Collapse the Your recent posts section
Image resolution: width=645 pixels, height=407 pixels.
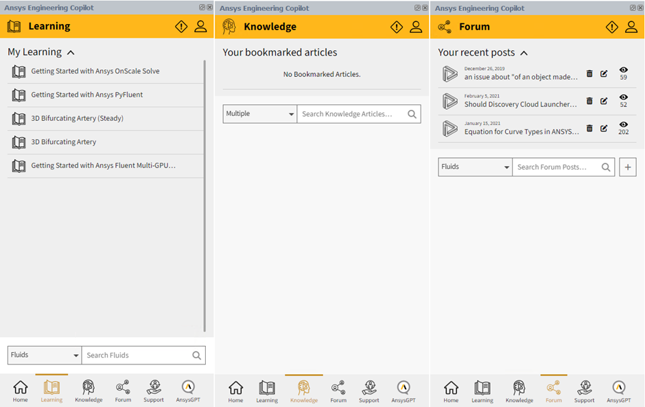point(524,53)
